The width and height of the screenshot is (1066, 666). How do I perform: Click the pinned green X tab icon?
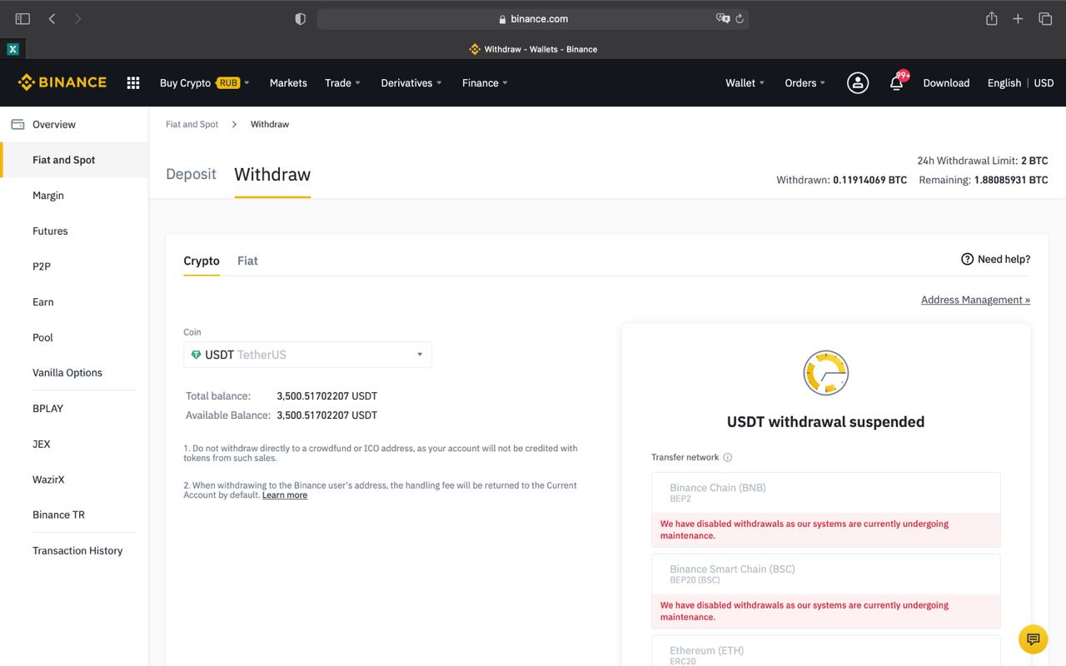pyautogui.click(x=12, y=49)
